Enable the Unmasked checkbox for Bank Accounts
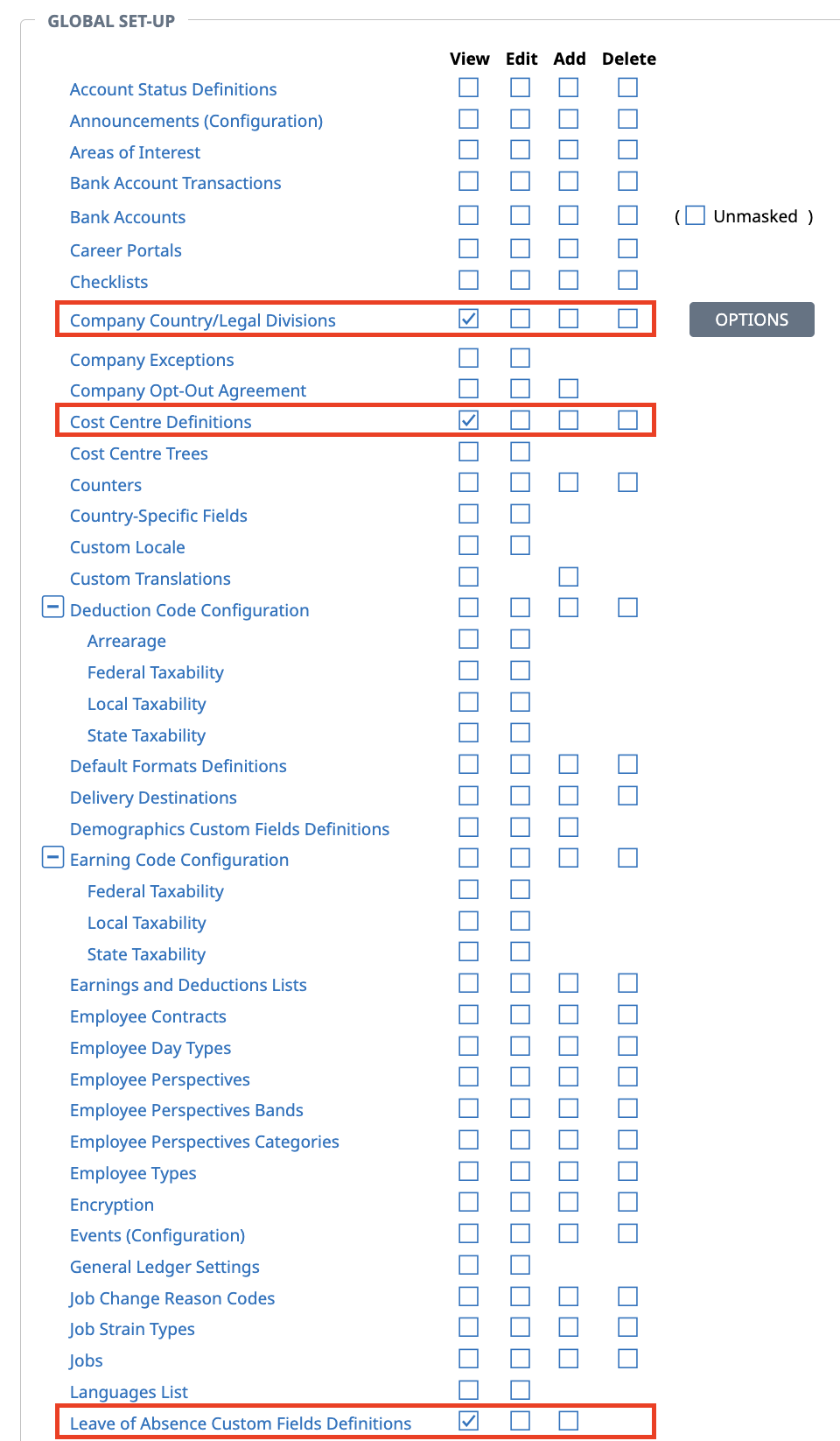 click(x=696, y=215)
